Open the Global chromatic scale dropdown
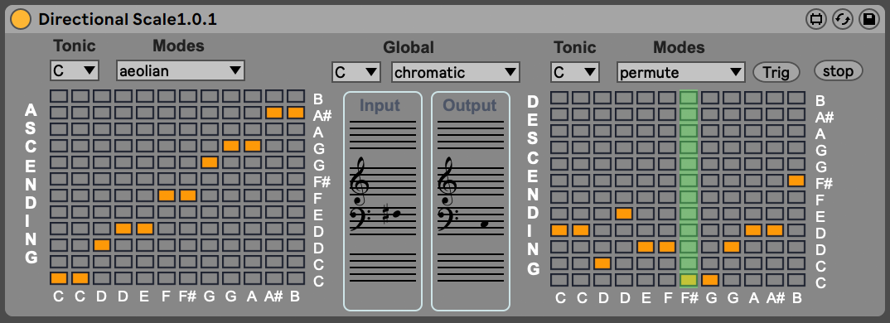The width and height of the screenshot is (890, 323). pos(456,72)
